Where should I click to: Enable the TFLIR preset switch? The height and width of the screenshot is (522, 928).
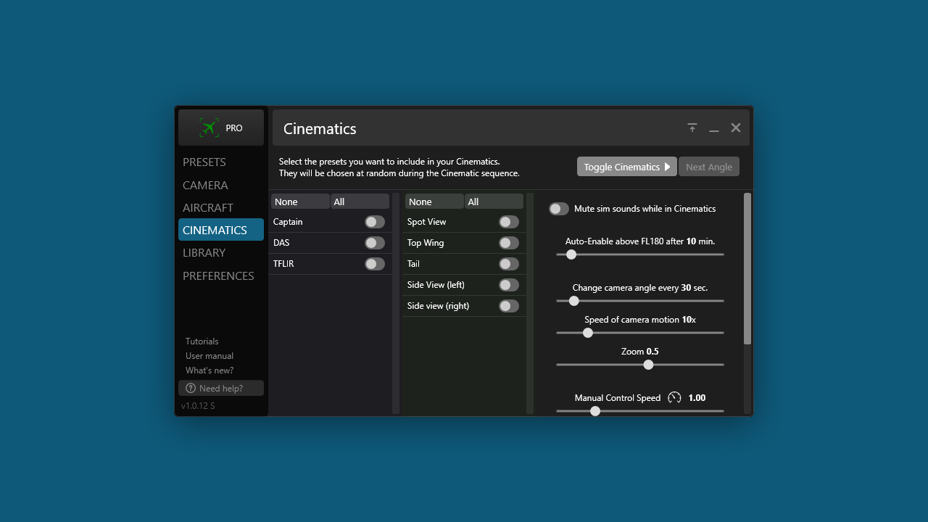click(x=374, y=264)
